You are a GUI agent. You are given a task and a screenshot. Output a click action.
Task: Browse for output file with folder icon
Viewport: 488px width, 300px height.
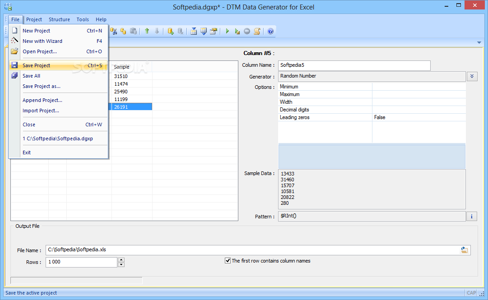(465, 250)
